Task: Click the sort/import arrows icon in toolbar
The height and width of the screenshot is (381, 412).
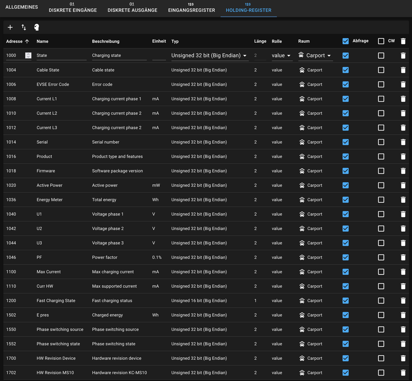Action: pos(24,27)
